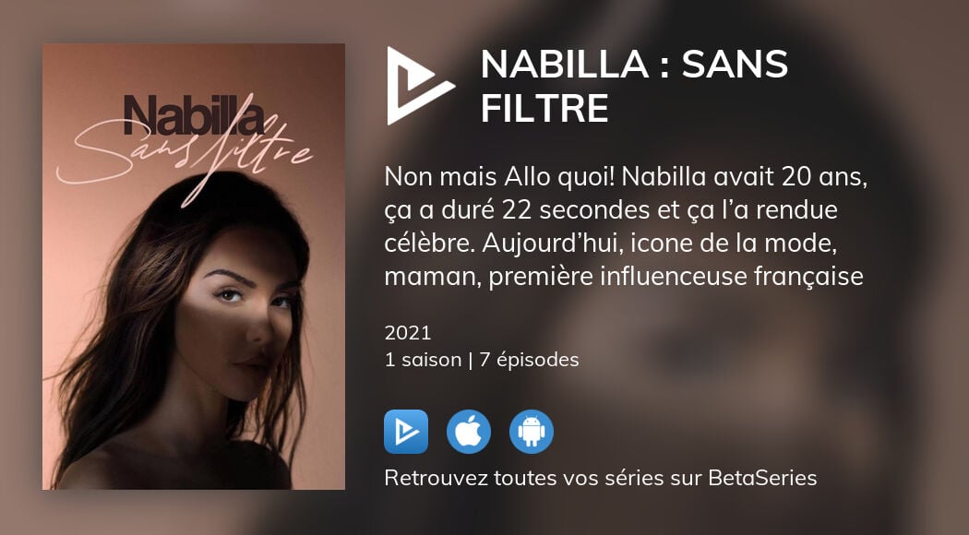Click the word "FILTRE" in the title
This screenshot has height=535, width=969.
[545, 109]
